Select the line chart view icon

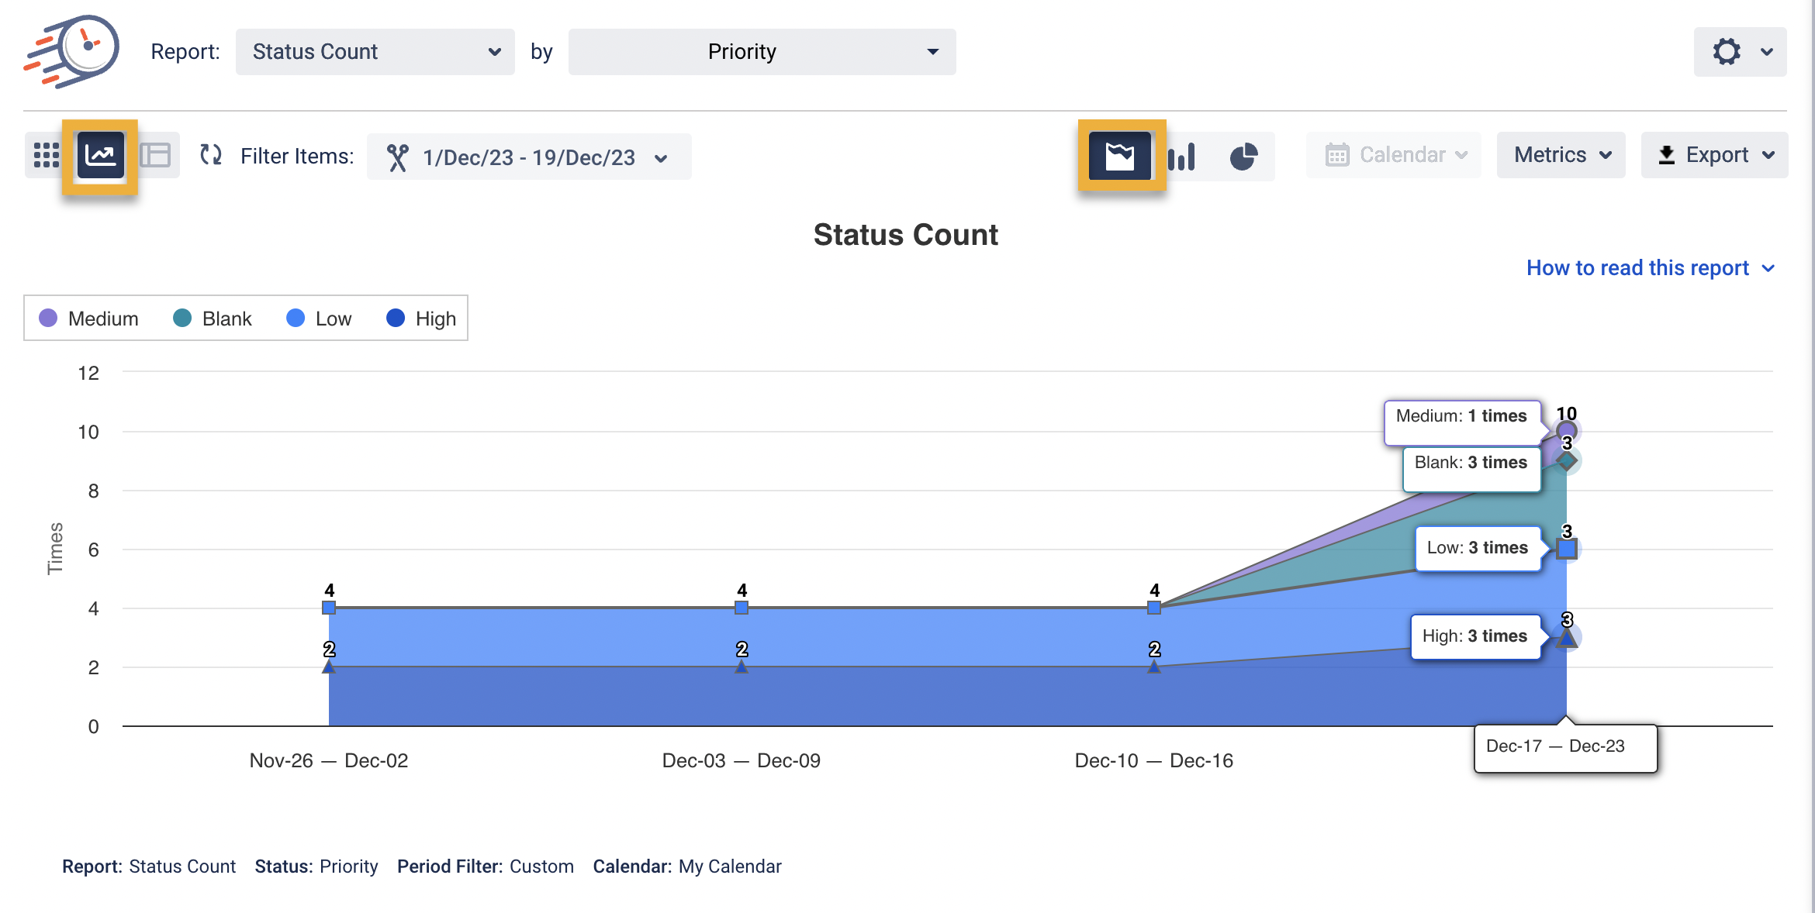101,156
